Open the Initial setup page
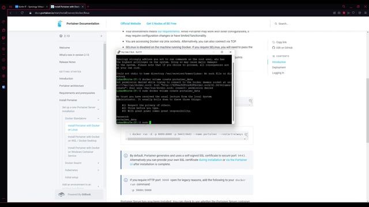Image resolution: width=369 pixels, height=207 pixels. click(71, 178)
